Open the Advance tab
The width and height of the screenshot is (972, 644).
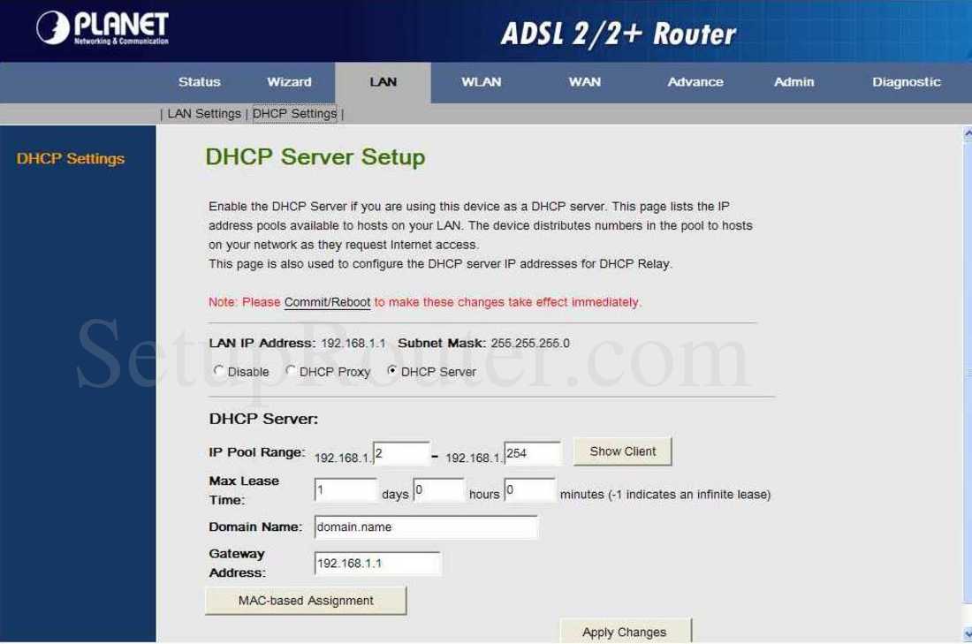coord(695,82)
